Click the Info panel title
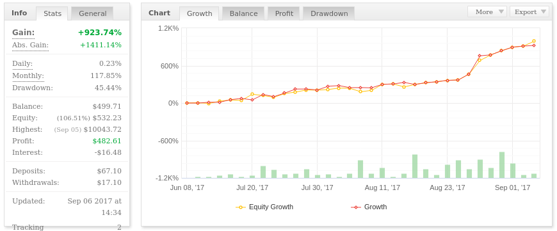The height and width of the screenshot is (231, 557). tap(19, 13)
